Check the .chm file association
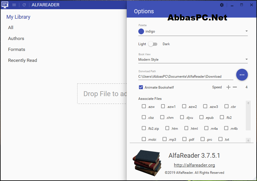 (162, 117)
